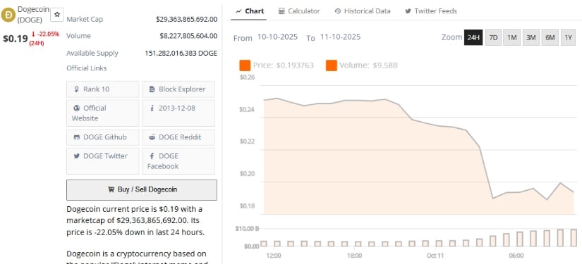Click the Github cat icon
Image resolution: width=582 pixels, height=264 pixels.
coord(77,137)
